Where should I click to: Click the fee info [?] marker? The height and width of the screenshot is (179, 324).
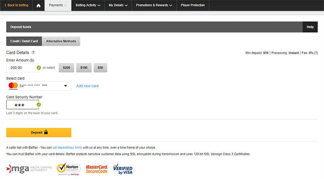pos(316,53)
